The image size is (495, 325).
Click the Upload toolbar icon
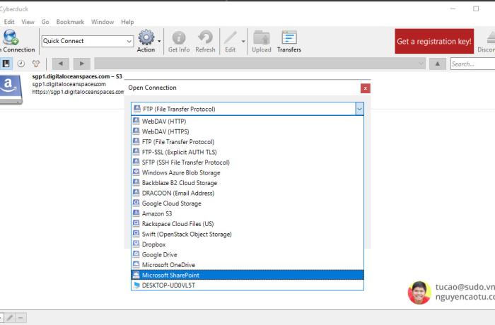(x=262, y=37)
